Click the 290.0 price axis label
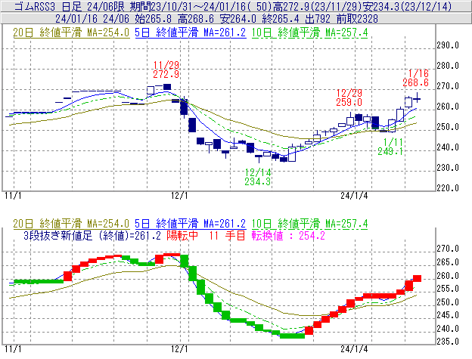The height and width of the screenshot is (359, 472). coord(448,45)
